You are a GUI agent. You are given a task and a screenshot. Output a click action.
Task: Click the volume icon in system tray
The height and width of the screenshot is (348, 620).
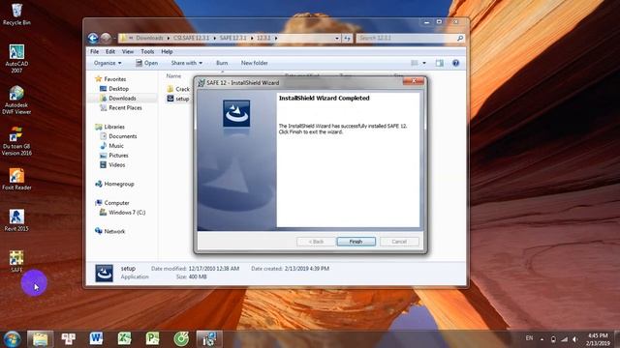click(575, 339)
